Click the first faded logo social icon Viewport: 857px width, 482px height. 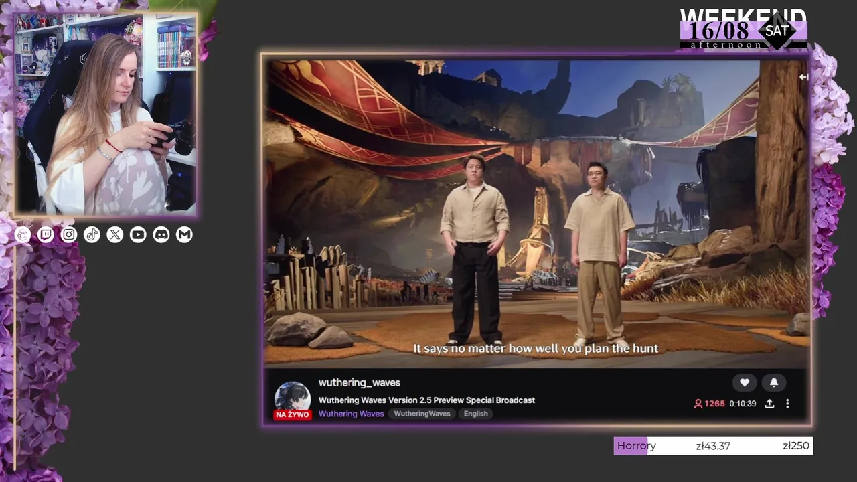click(23, 234)
